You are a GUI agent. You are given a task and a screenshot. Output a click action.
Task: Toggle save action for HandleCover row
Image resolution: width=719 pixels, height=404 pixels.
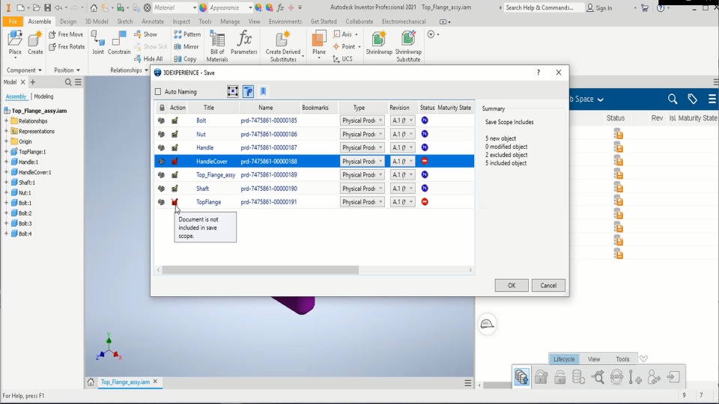pos(175,162)
